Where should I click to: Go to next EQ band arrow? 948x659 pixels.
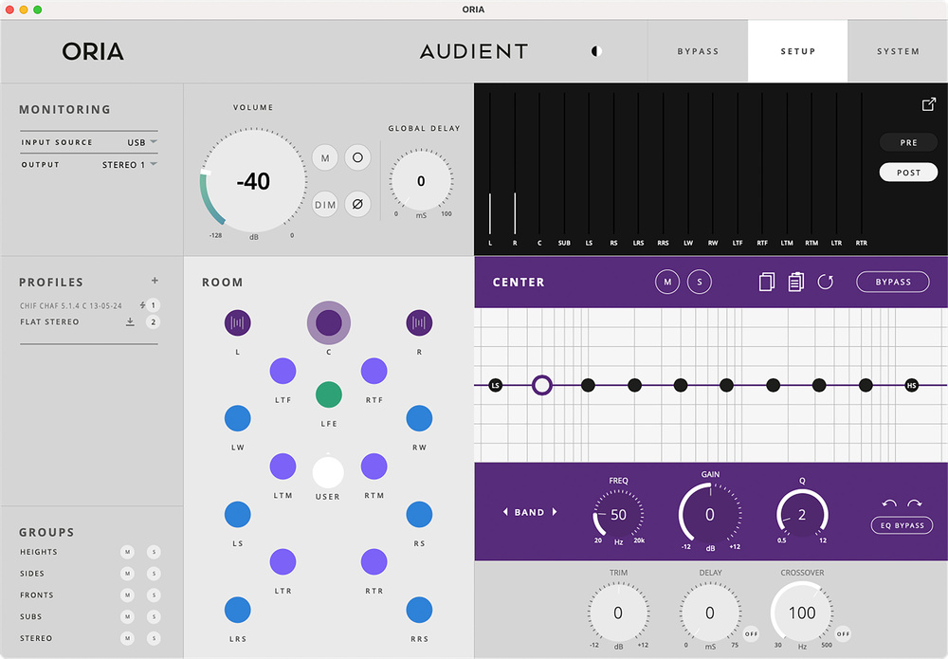[x=555, y=512]
